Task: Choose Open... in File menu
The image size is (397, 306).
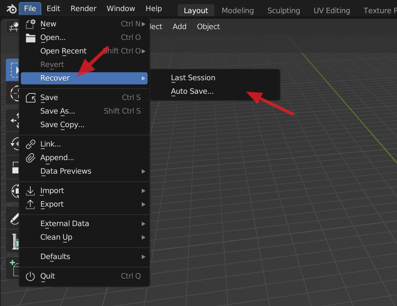Action: (84, 38)
